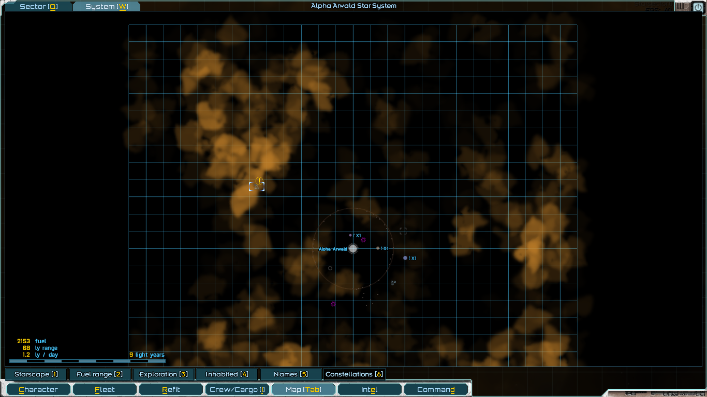Click the tan [X] planet beside Alpha Arwald

point(378,248)
